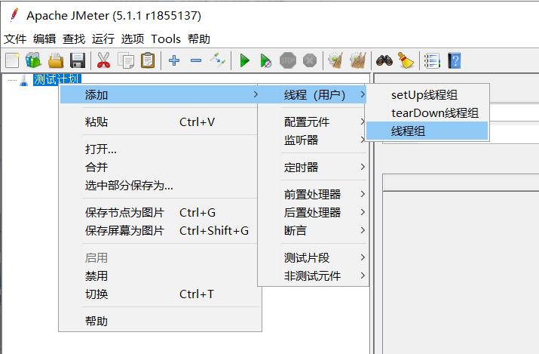Click the Reset Search yellow broom icon
Image resolution: width=539 pixels, height=354 pixels.
406,60
